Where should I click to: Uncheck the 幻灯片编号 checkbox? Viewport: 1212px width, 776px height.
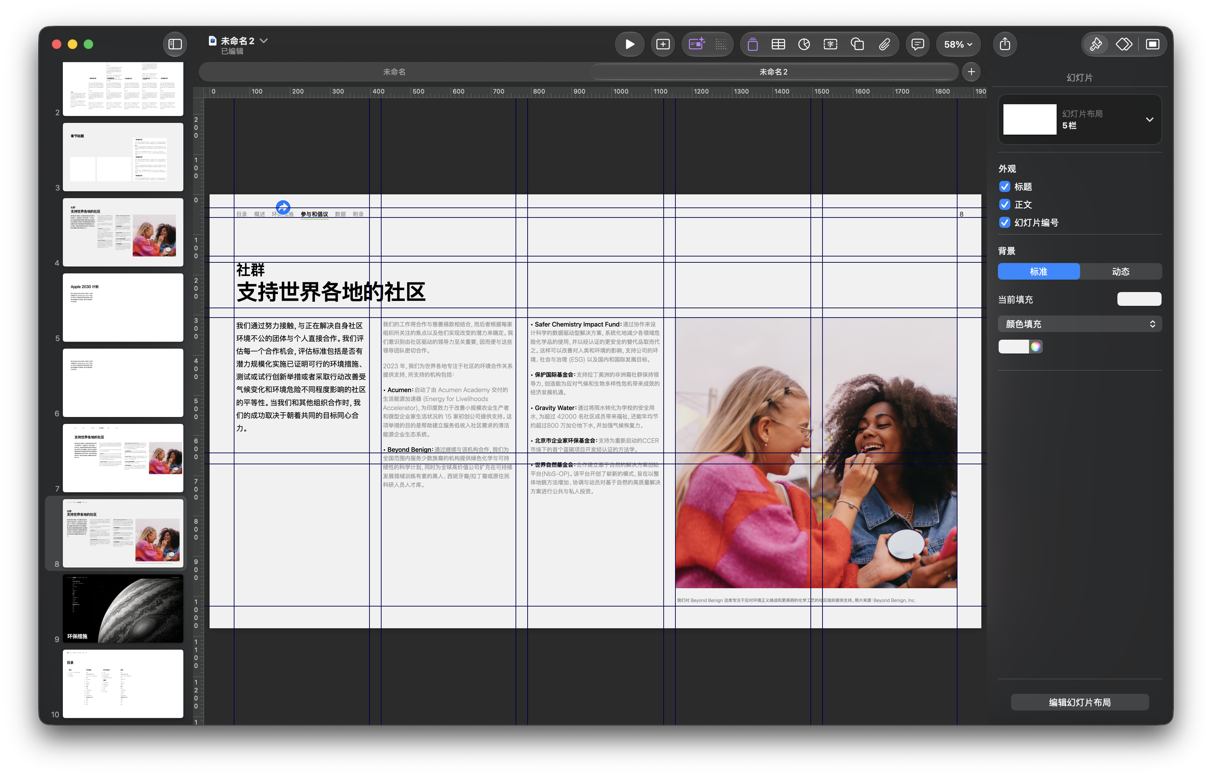point(1004,223)
